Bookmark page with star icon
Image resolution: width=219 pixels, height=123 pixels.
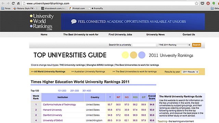[x=196, y=3]
